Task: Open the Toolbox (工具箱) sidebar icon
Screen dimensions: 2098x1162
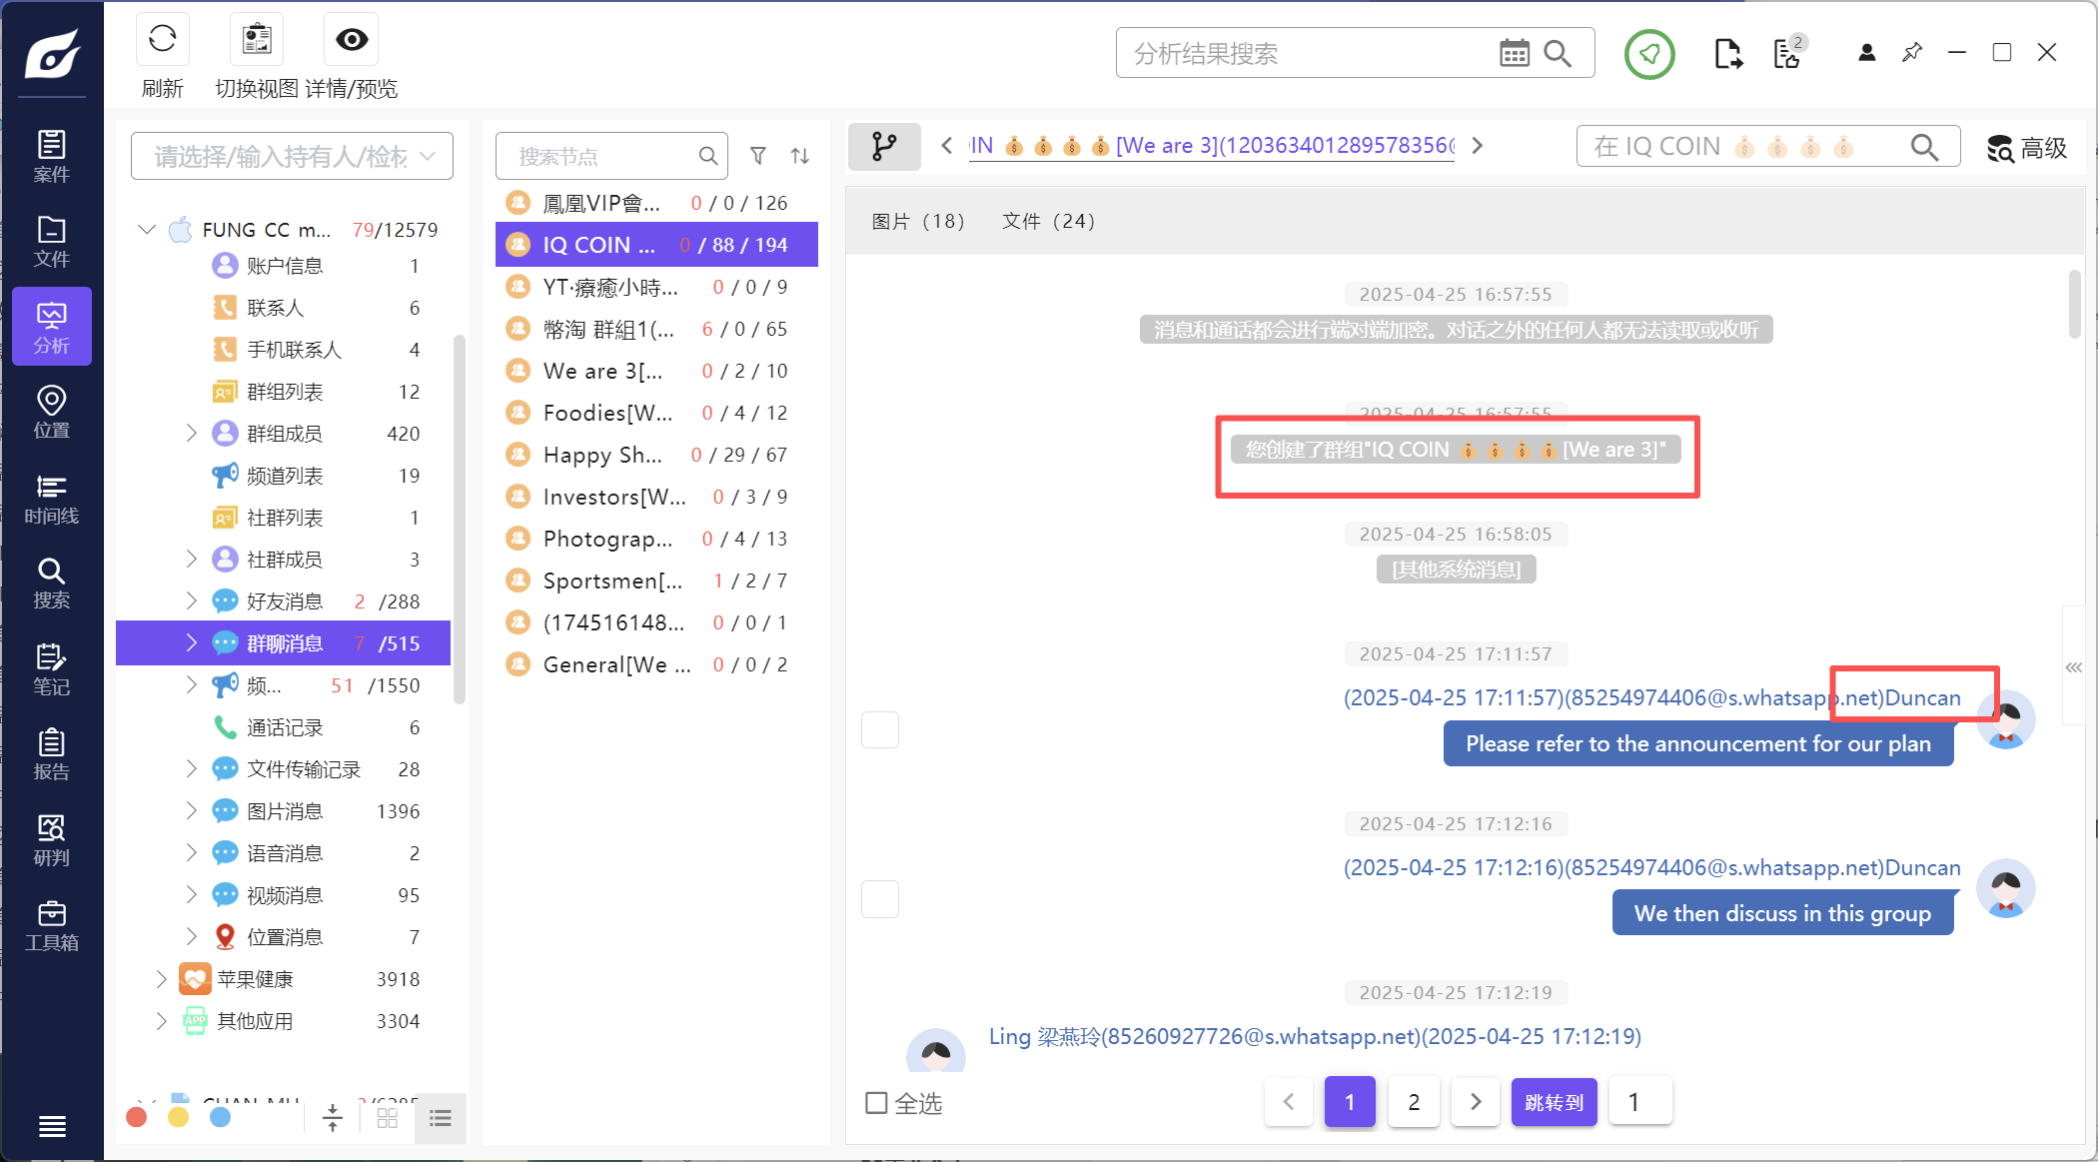Action: point(51,926)
